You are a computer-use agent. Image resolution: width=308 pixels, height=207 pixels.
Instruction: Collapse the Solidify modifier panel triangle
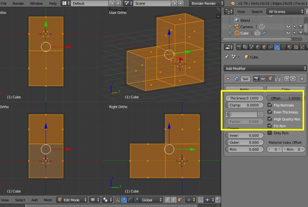click(x=228, y=79)
